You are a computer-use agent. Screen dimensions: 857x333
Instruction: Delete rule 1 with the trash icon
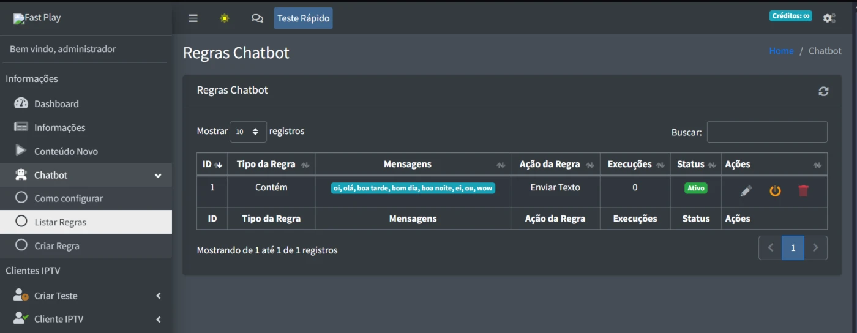coord(803,191)
